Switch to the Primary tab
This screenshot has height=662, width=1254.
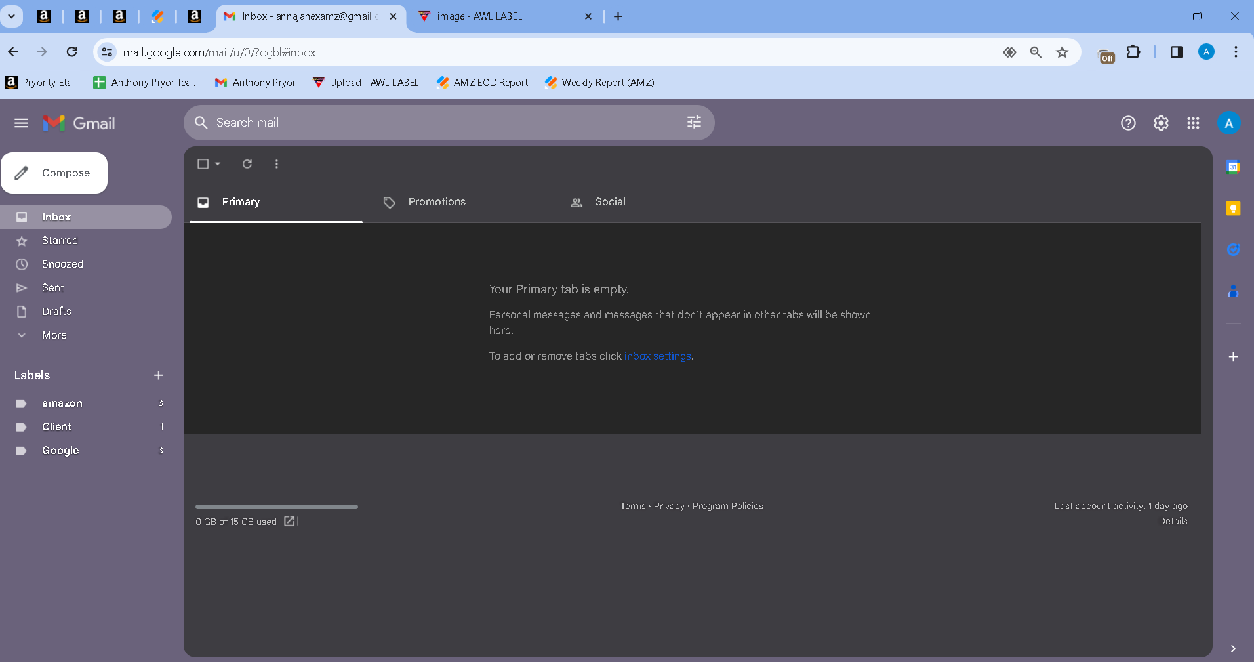(275, 202)
